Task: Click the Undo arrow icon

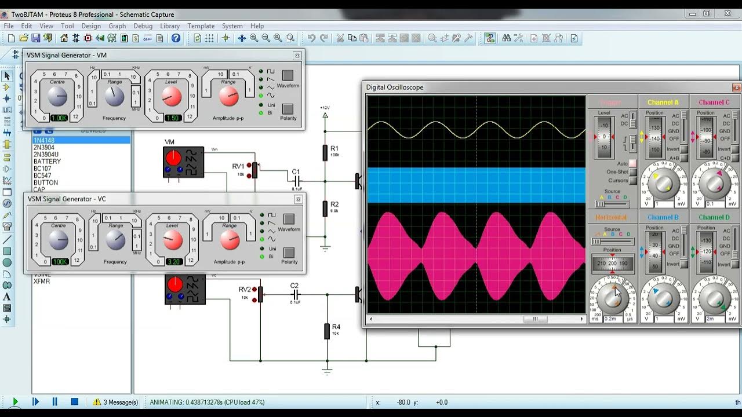Action: point(311,38)
